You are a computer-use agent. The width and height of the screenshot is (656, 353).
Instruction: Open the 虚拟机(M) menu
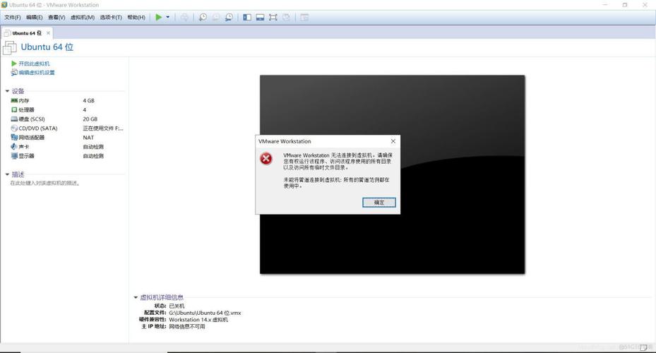pyautogui.click(x=83, y=17)
